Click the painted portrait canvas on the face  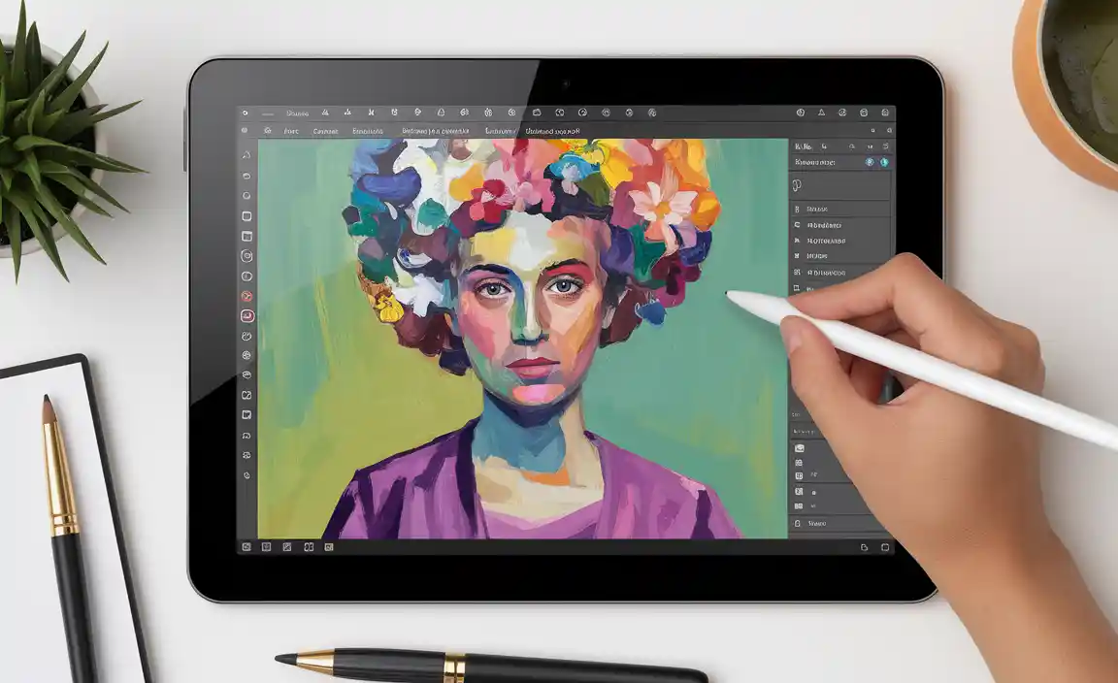tap(529, 313)
